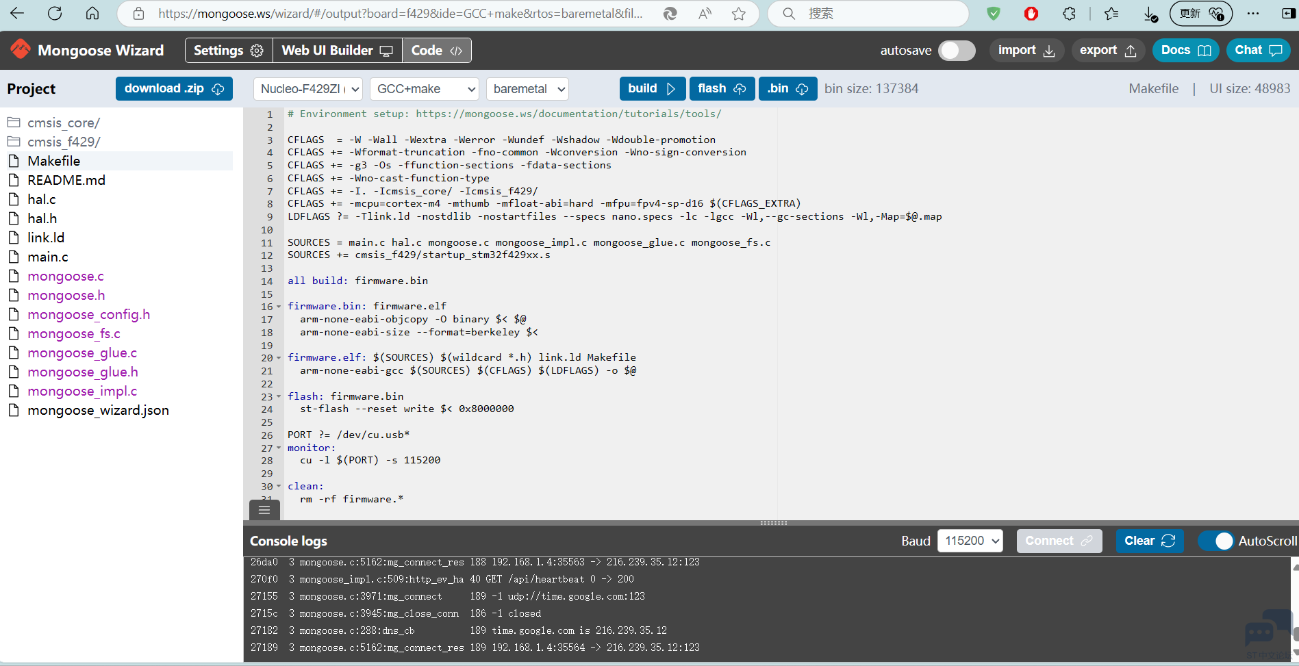This screenshot has width=1299, height=666.
Task: Open the Baud rate 115200 dropdown
Action: pos(970,541)
